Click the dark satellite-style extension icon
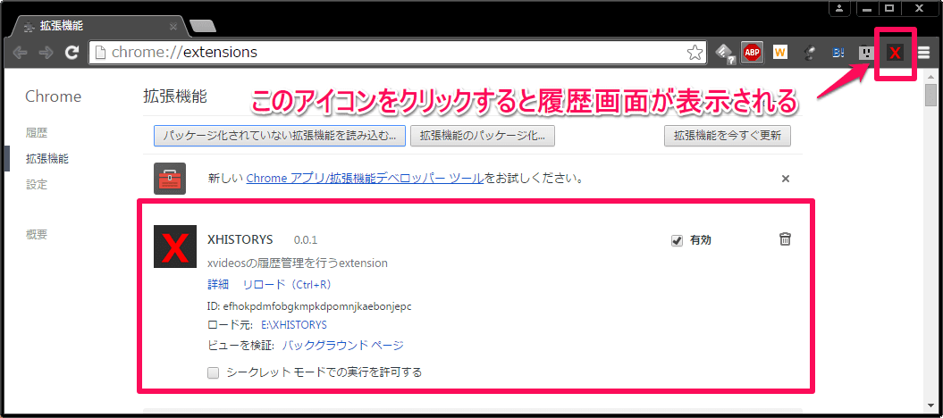Image resolution: width=943 pixels, height=418 pixels. (810, 53)
